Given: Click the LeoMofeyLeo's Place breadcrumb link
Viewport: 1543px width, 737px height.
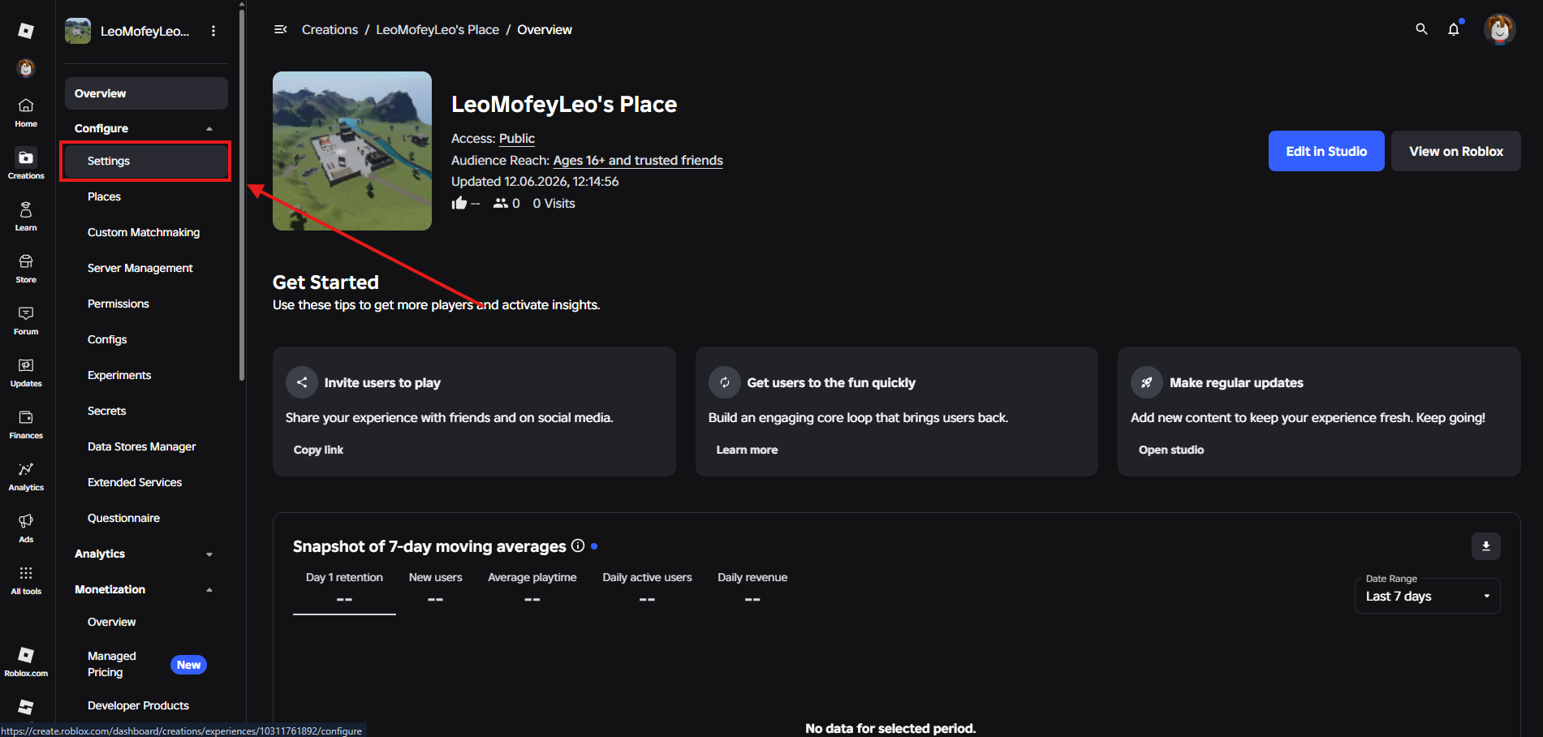Looking at the screenshot, I should coord(437,29).
